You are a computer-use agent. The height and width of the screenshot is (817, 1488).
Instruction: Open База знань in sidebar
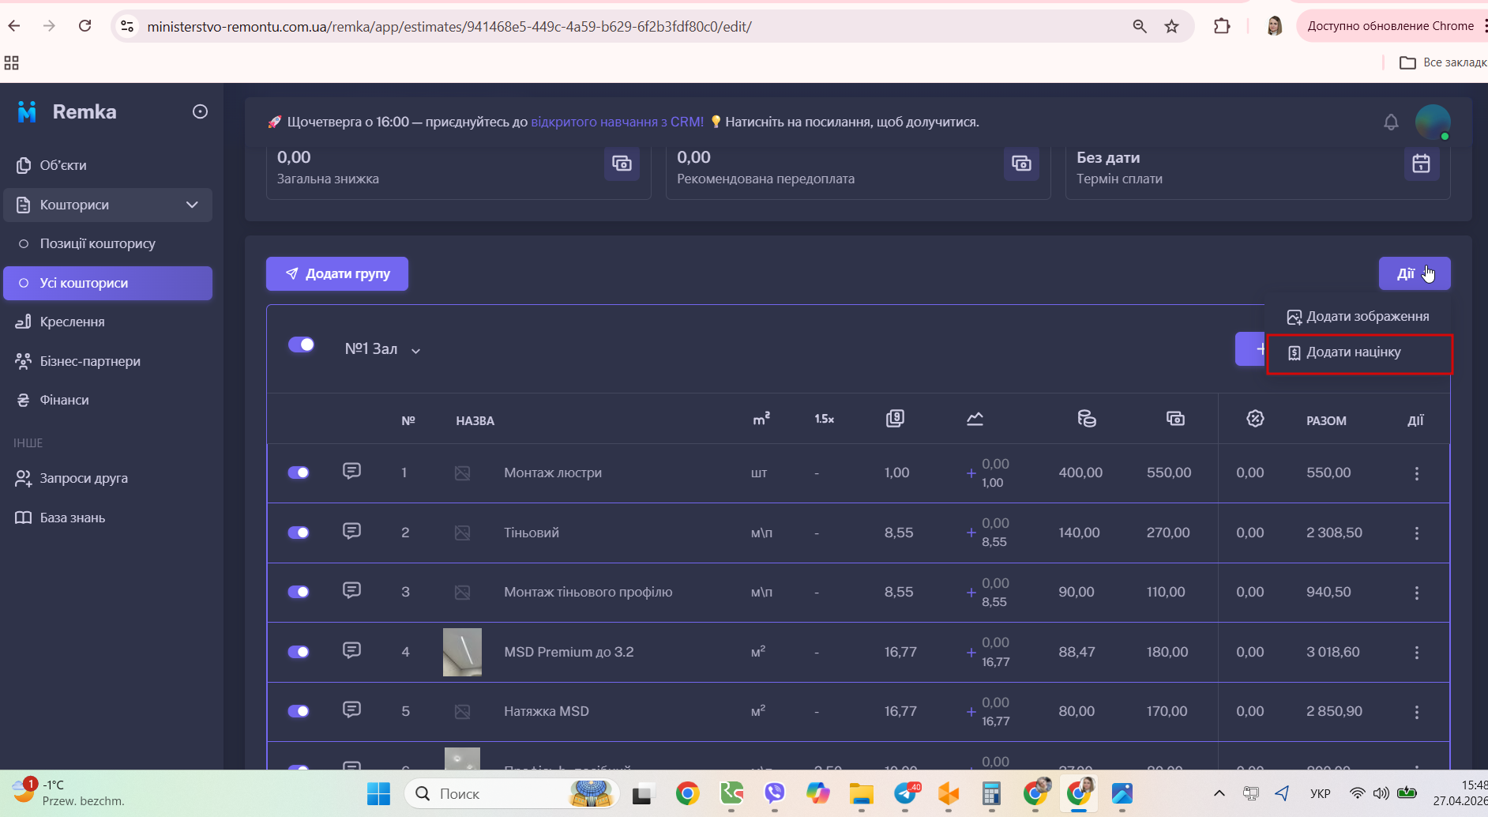(107, 518)
